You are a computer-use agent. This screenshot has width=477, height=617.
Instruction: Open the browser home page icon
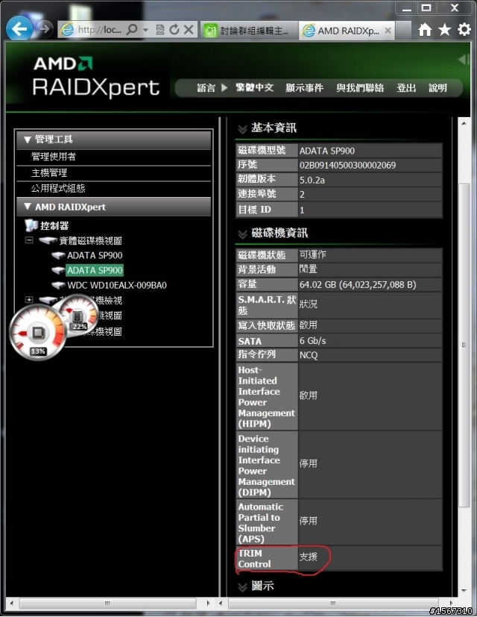tap(425, 30)
